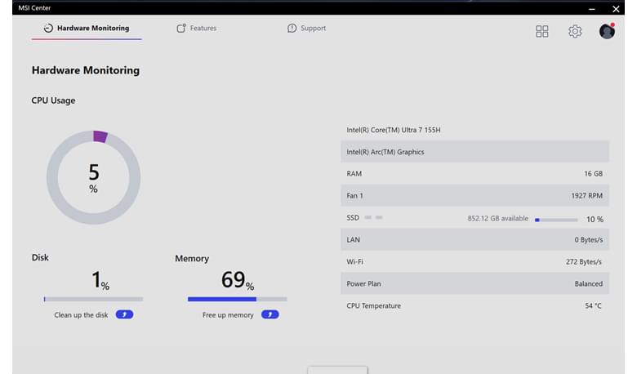This screenshot has height=374, width=637.
Task: Click the 852.12 GB available text
Action: [x=497, y=219]
